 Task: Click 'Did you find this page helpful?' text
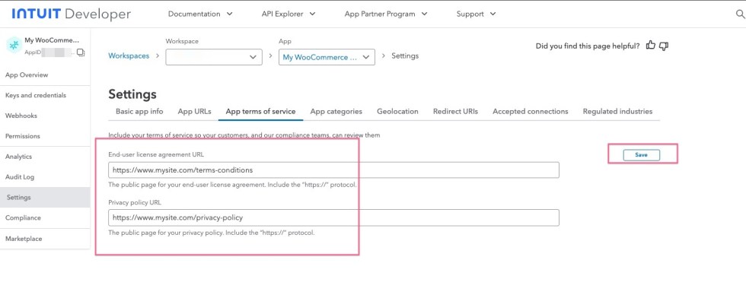(x=588, y=46)
